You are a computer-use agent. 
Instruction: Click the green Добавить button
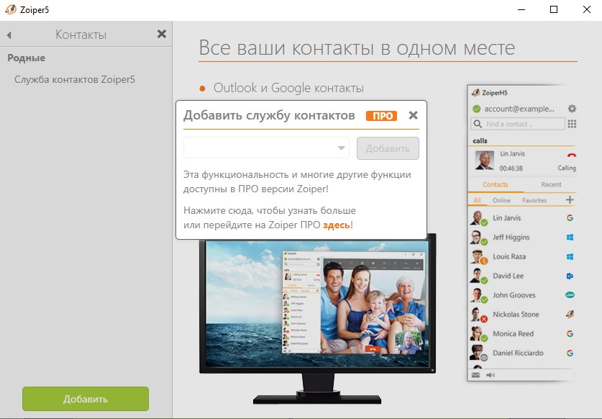pos(86,399)
